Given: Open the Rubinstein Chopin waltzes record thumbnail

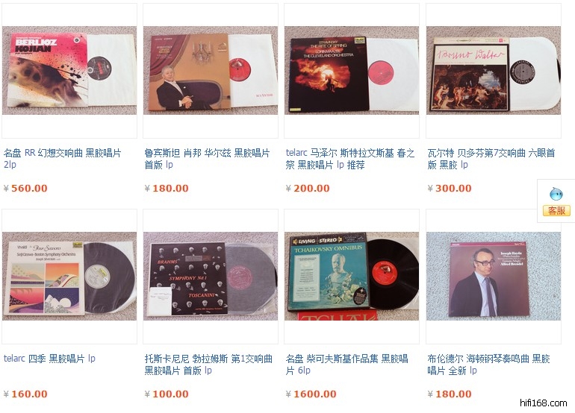Looking at the screenshot, I should pos(211,70).
